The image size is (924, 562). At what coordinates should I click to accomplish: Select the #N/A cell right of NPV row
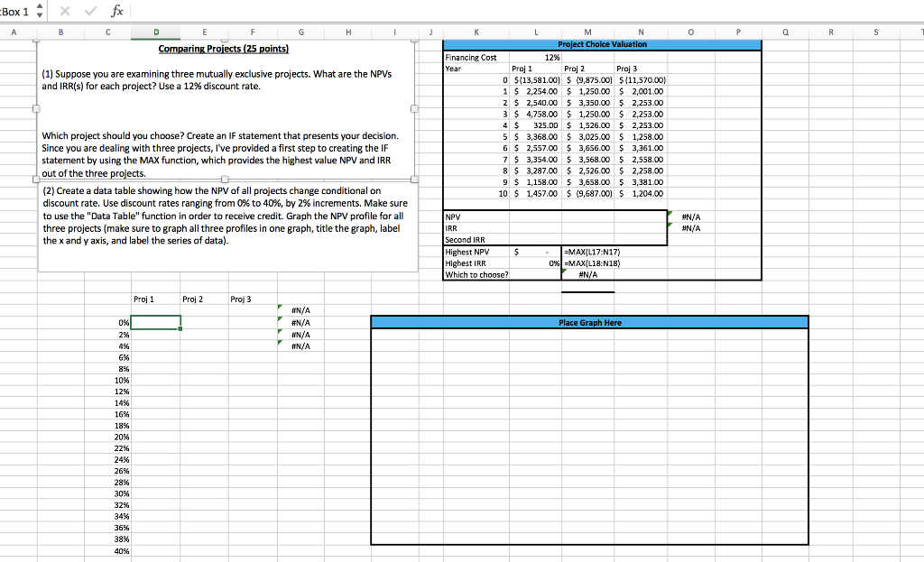pos(690,217)
